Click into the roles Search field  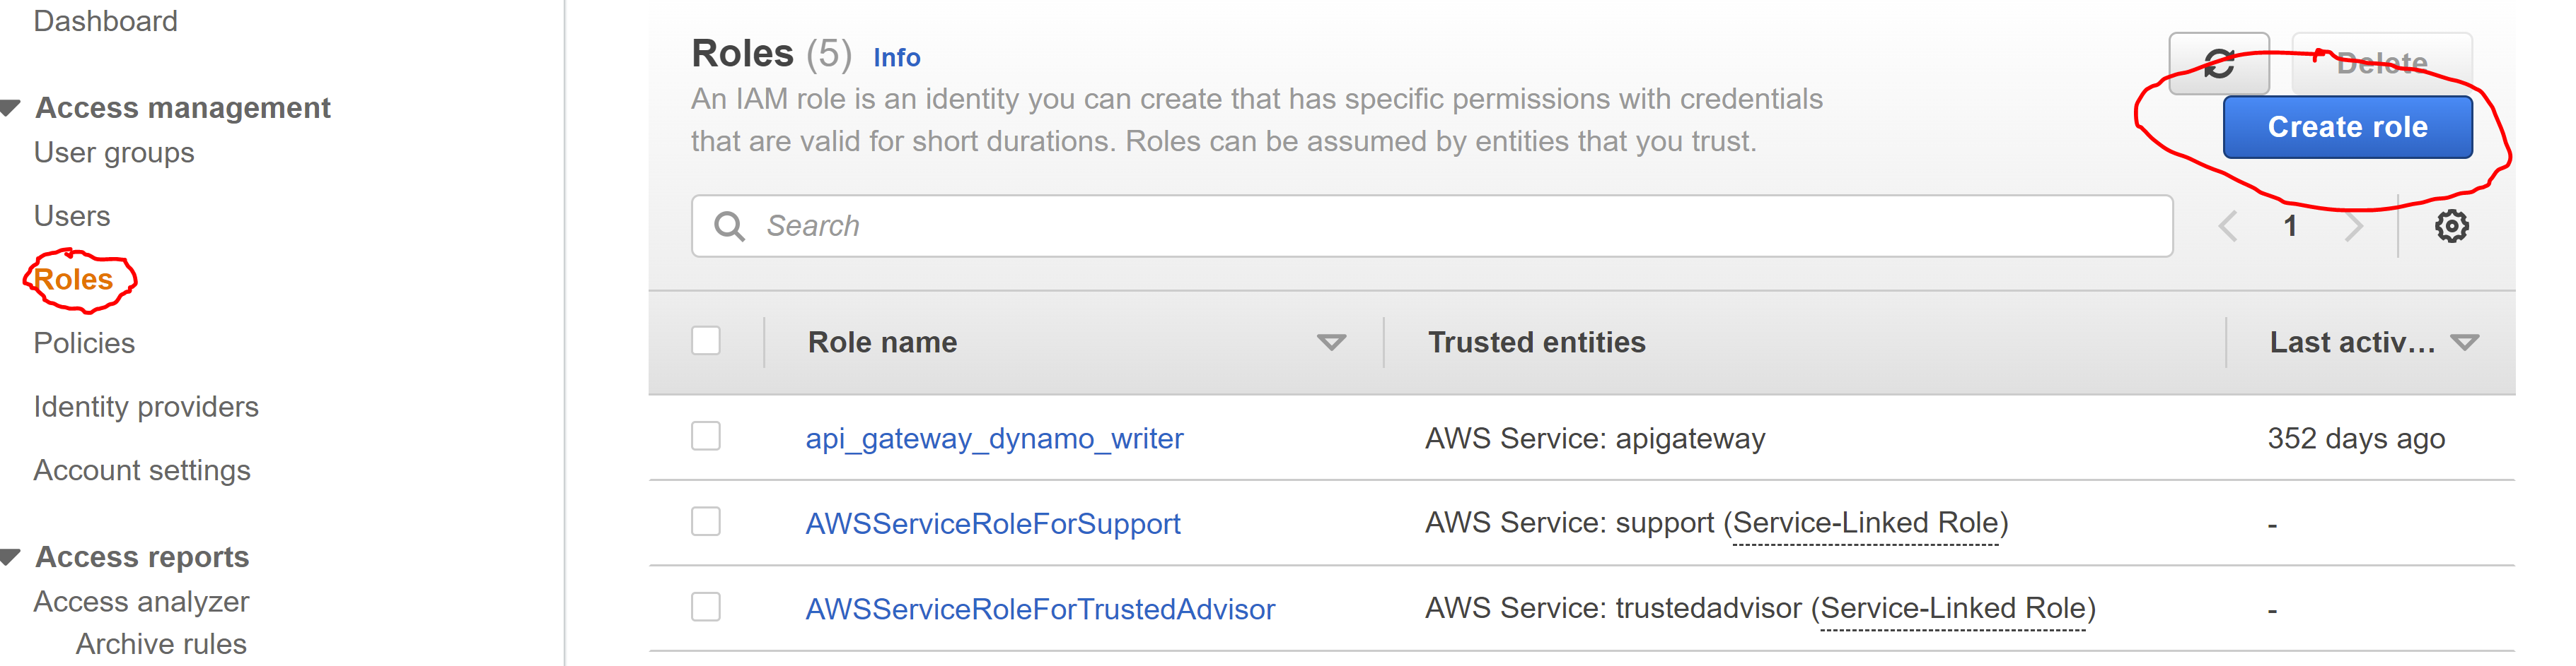click(x=1432, y=227)
